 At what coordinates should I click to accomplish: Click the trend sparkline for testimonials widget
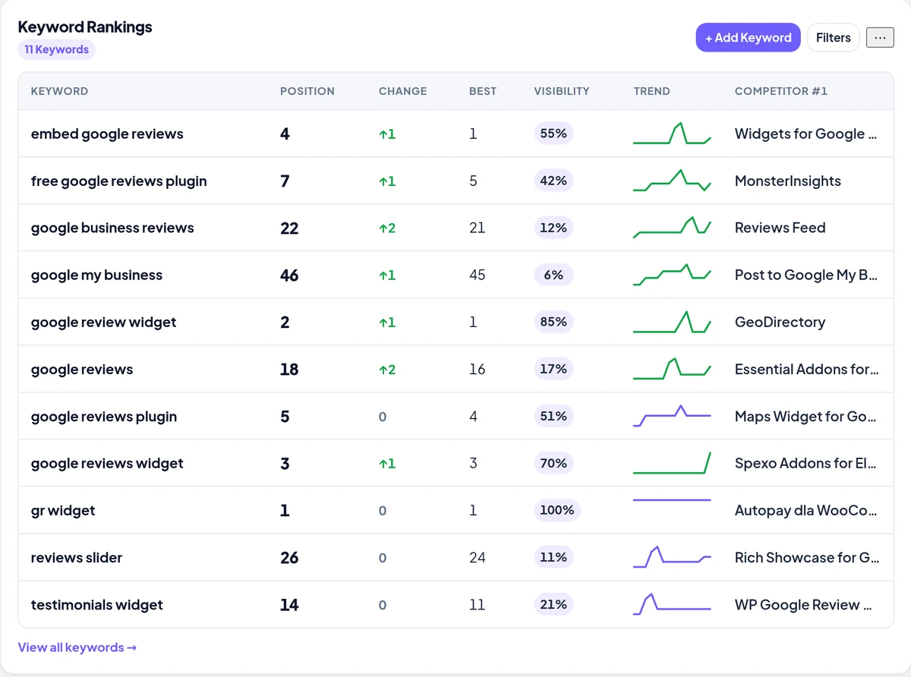672,604
